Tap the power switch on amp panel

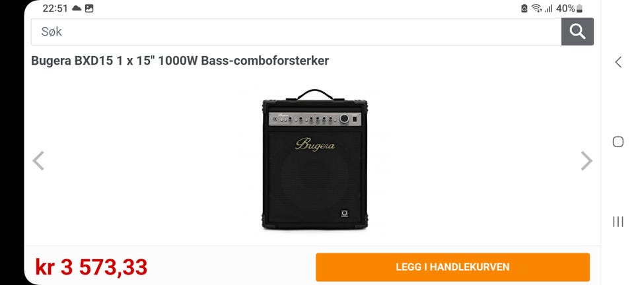click(355, 119)
